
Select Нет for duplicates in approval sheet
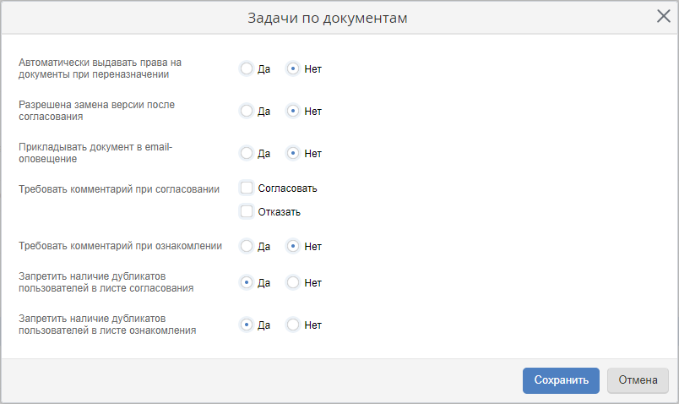[x=293, y=282]
